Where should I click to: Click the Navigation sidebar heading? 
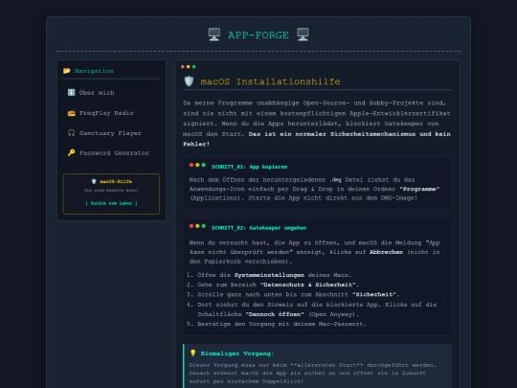pyautogui.click(x=94, y=71)
